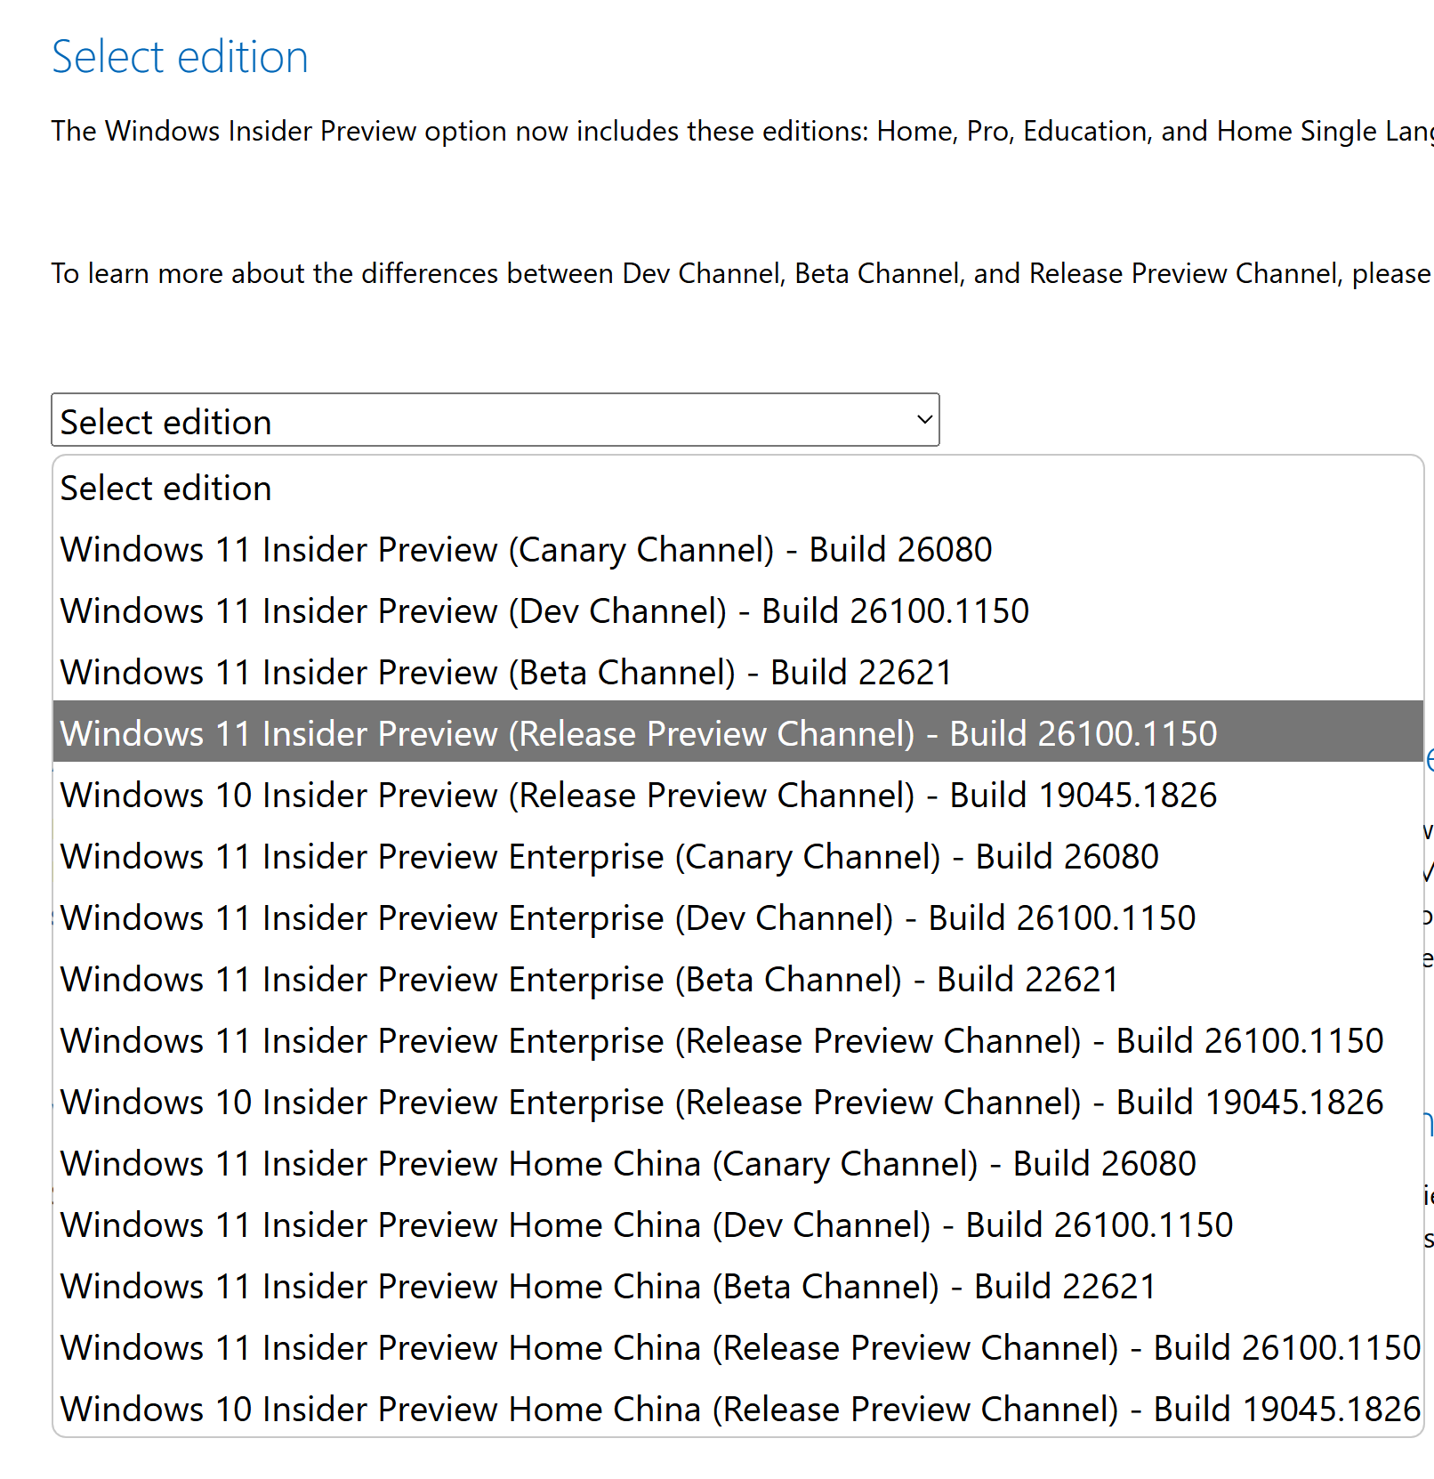Choose the placeholder Select edition option
Image resolution: width=1434 pixels, height=1479 pixels.
click(x=737, y=489)
